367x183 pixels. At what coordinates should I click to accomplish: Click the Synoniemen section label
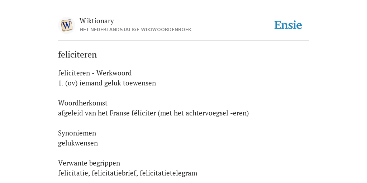point(77,133)
